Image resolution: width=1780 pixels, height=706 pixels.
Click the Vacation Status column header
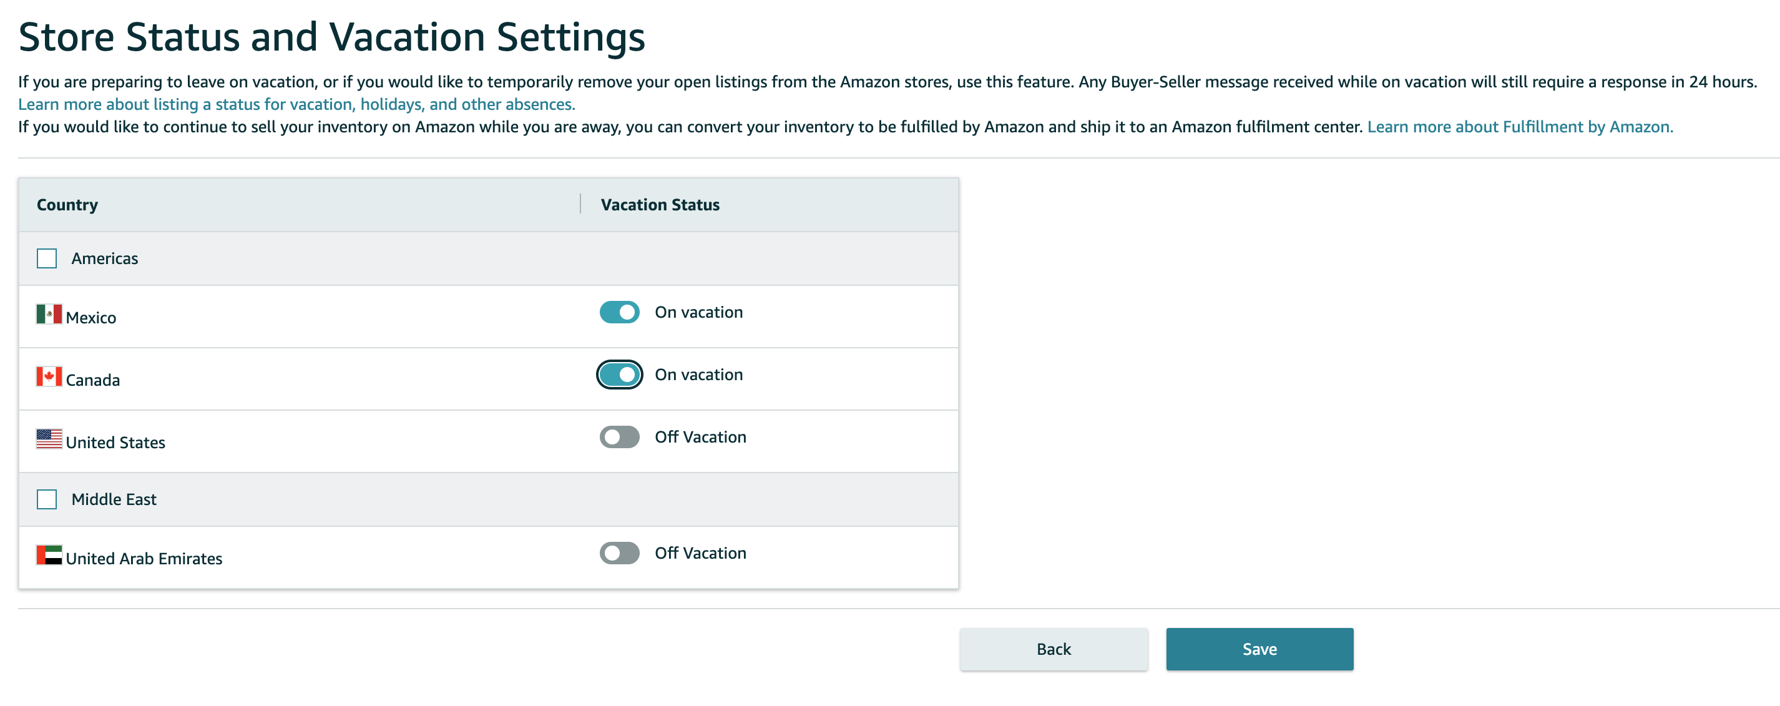click(x=660, y=205)
